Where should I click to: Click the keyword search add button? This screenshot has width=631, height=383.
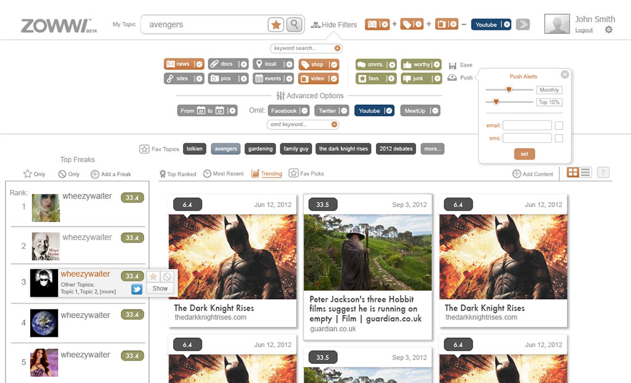click(x=337, y=48)
